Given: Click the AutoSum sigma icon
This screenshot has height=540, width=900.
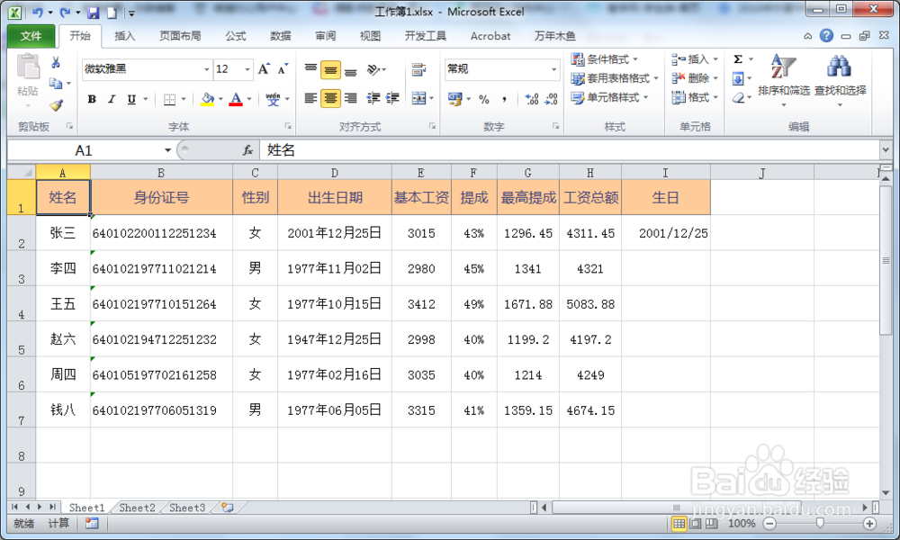Looking at the screenshot, I should pyautogui.click(x=738, y=59).
